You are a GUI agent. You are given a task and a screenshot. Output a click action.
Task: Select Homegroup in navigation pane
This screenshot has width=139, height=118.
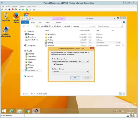[x=31, y=45]
